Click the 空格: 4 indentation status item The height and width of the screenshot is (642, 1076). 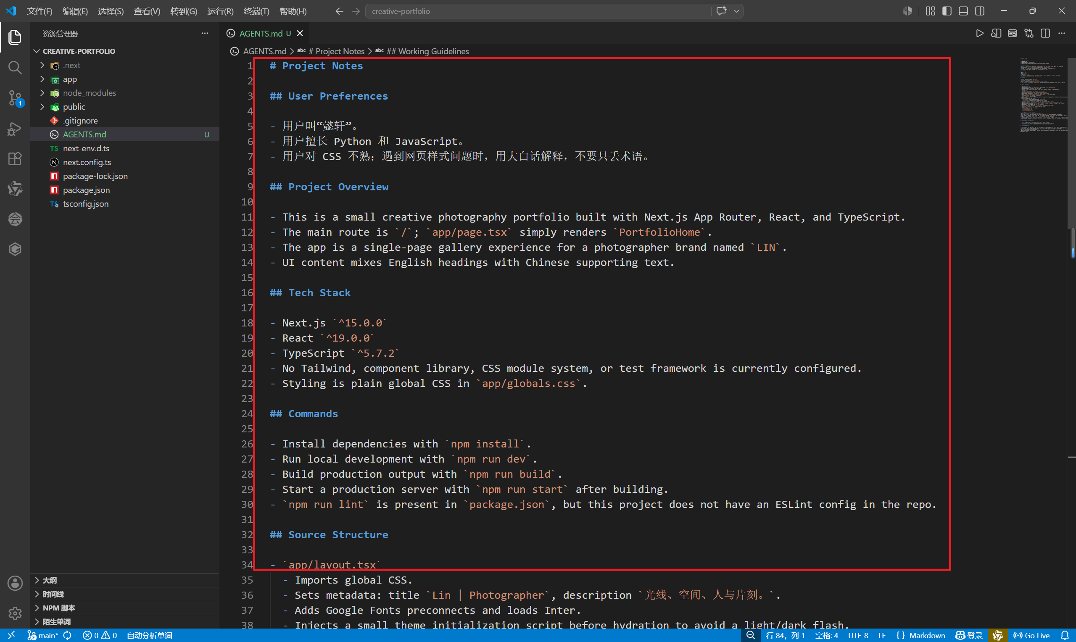click(826, 635)
